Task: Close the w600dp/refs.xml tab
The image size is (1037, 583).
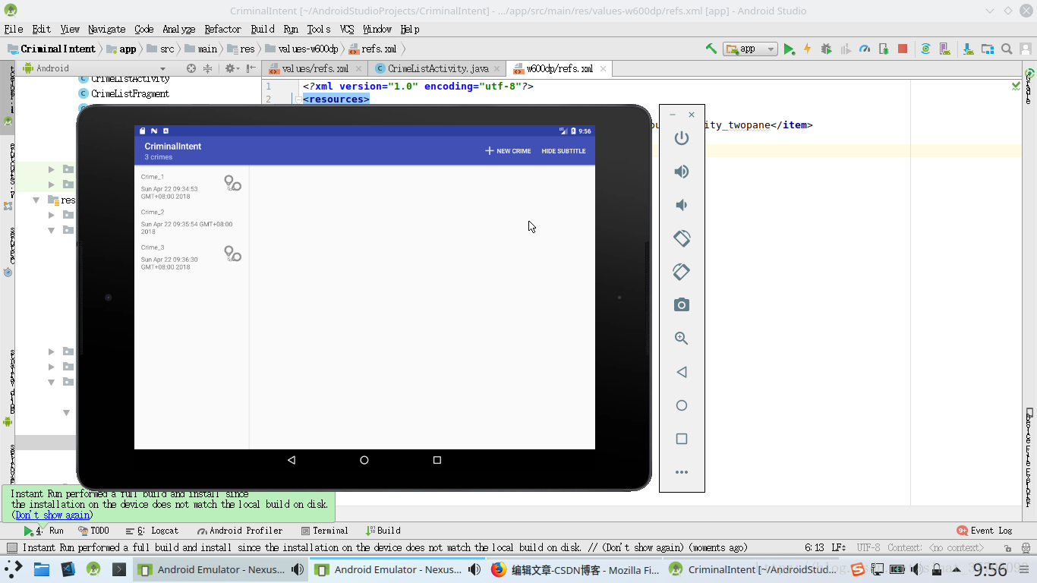Action: point(603,68)
